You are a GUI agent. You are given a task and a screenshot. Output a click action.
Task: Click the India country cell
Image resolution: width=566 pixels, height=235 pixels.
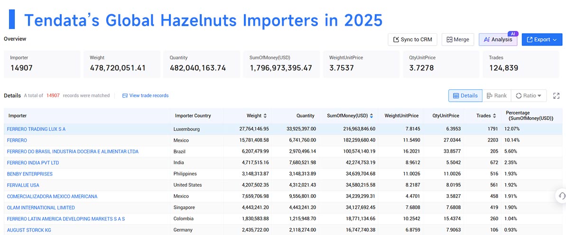click(179, 163)
